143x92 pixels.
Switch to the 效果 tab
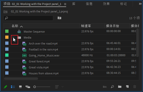(x=106, y=4)
